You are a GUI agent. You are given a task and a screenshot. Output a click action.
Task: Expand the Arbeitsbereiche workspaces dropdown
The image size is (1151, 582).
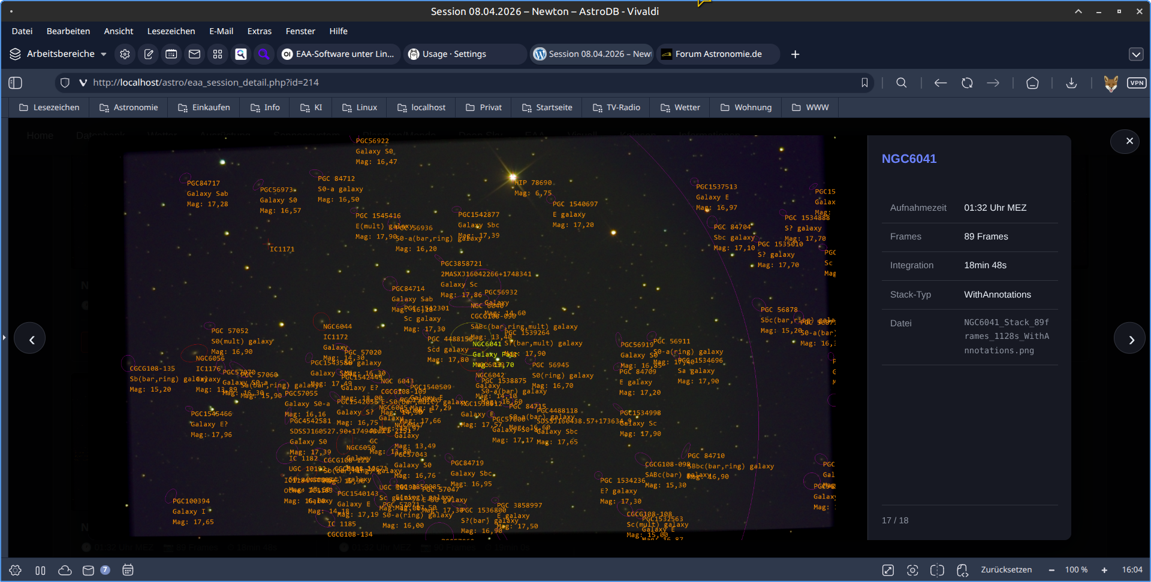pyautogui.click(x=58, y=54)
